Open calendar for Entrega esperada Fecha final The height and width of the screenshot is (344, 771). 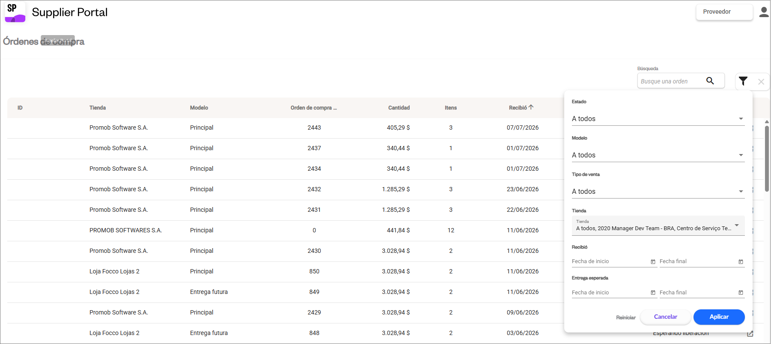741,293
